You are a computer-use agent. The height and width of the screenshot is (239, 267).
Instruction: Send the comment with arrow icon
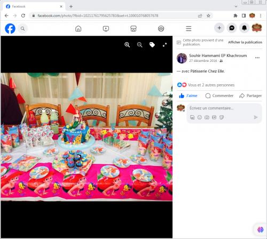coord(256,117)
